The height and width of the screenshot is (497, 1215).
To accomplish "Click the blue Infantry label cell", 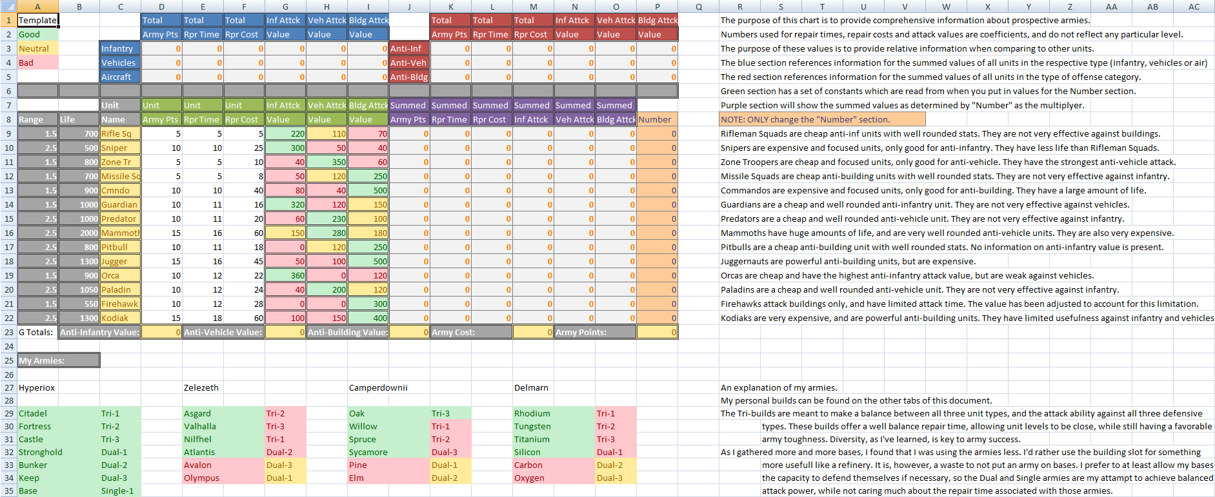I will coord(120,48).
